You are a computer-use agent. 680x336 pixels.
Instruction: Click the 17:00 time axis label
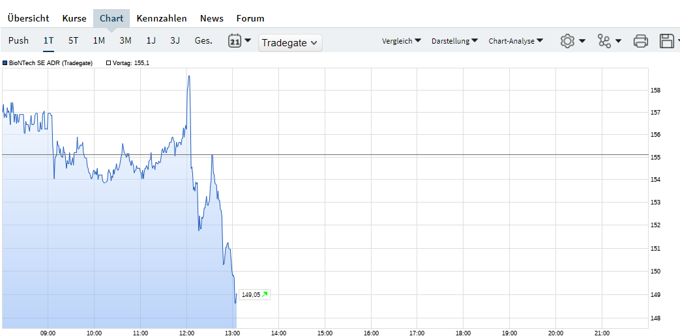[x=417, y=333]
